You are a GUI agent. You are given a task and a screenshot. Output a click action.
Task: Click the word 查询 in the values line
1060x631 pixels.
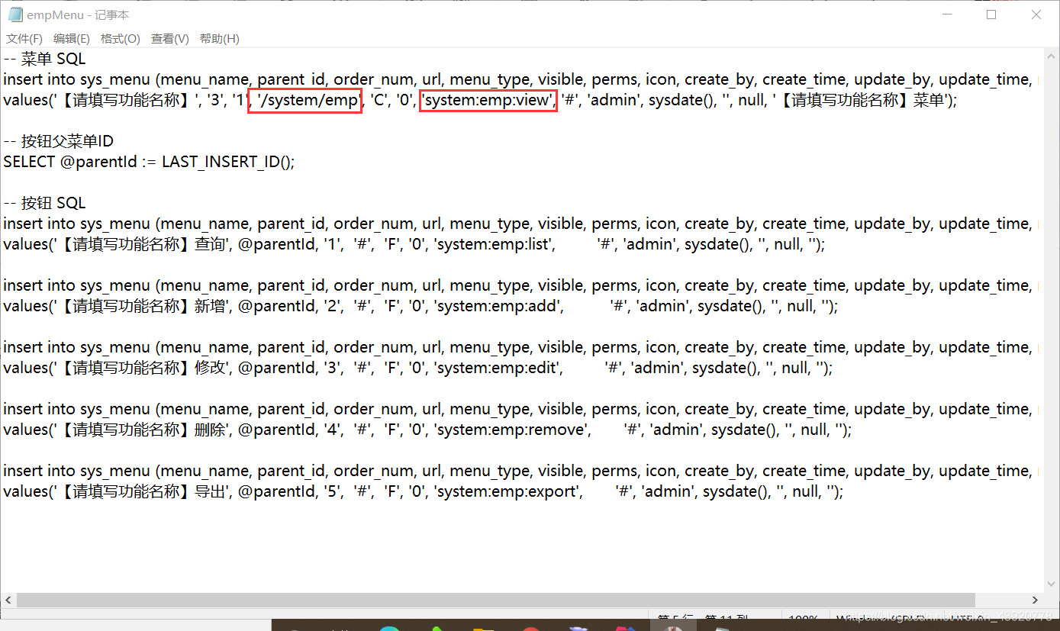pos(209,244)
